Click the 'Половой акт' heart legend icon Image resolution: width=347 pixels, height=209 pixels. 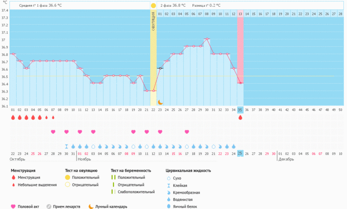pyautogui.click(x=13, y=206)
